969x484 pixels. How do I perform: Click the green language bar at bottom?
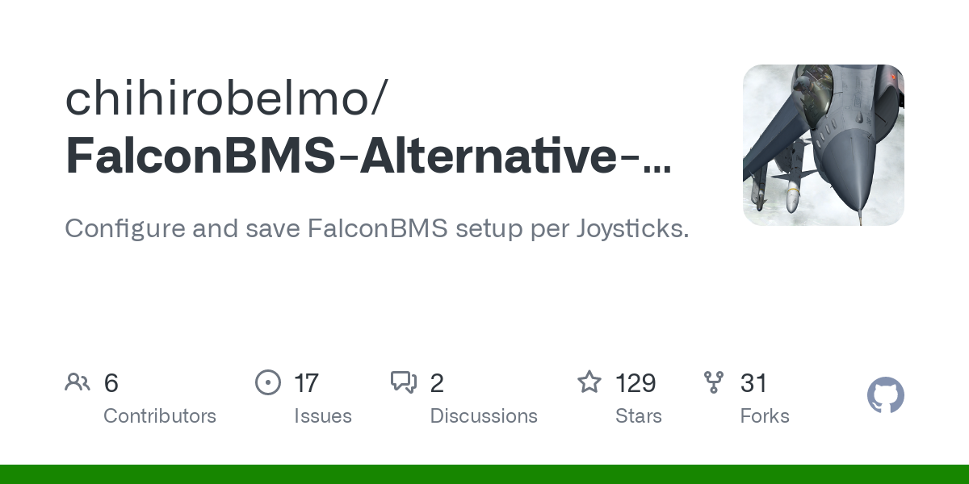484,474
